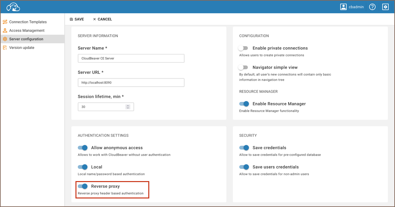
Task: Click the Server URL input field
Action: coord(131,83)
